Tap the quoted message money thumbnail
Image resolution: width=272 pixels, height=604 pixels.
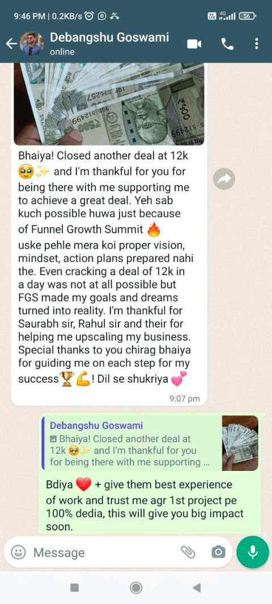coord(240,443)
